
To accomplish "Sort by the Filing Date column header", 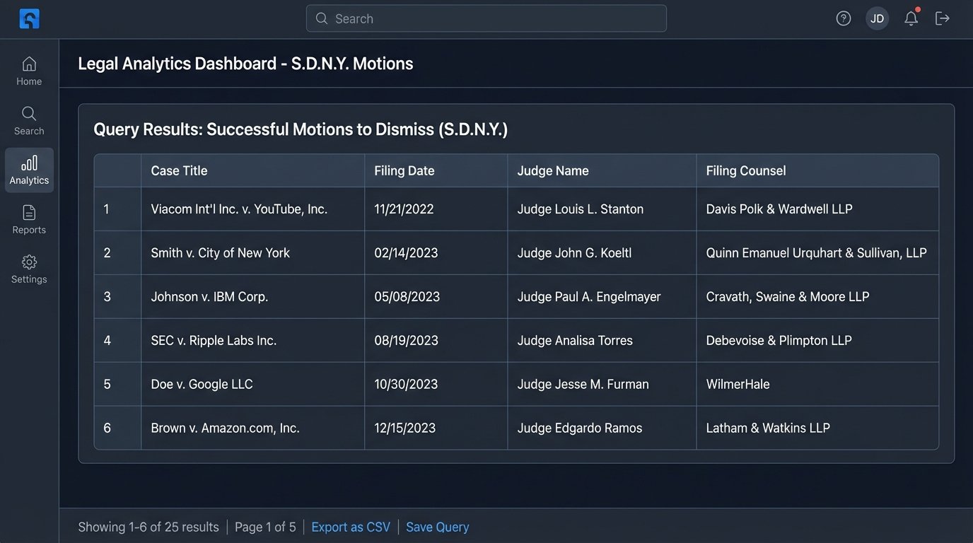I will tap(404, 170).
